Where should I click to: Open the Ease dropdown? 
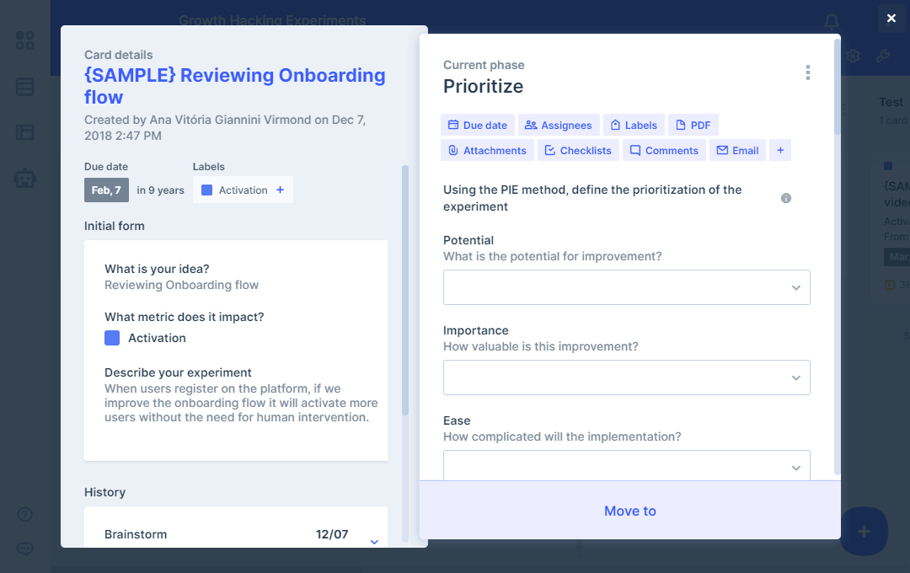click(626, 467)
